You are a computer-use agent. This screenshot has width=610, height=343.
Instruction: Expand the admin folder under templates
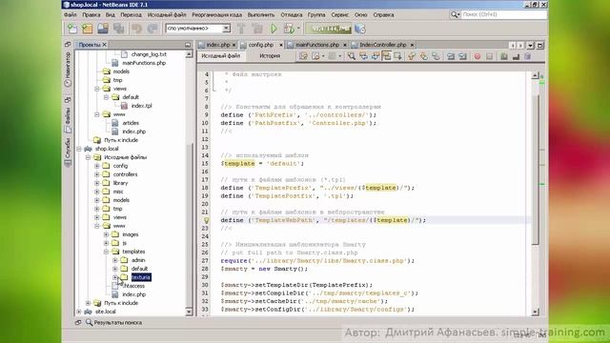(114, 260)
